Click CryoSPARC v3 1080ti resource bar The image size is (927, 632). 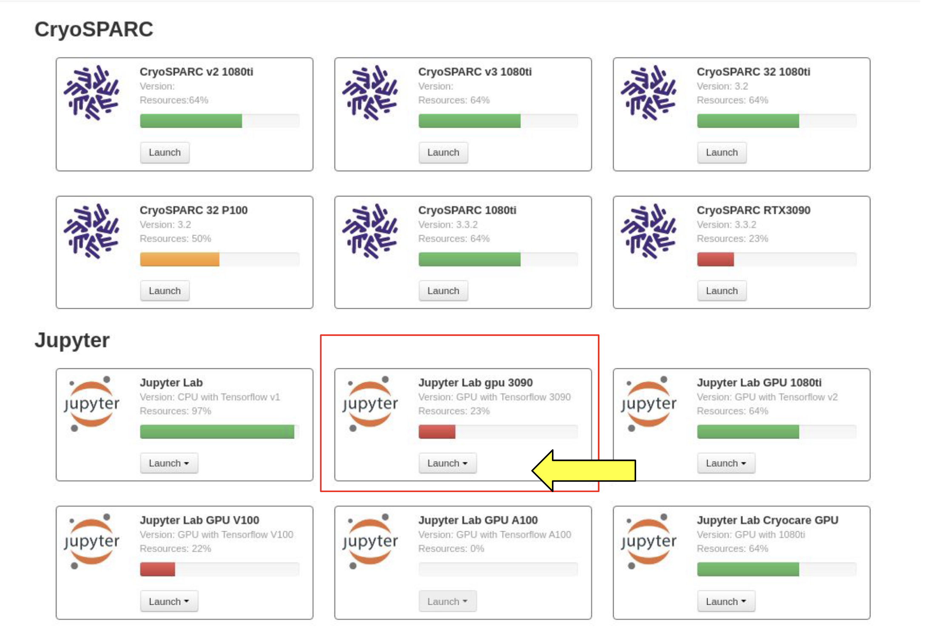498,121
